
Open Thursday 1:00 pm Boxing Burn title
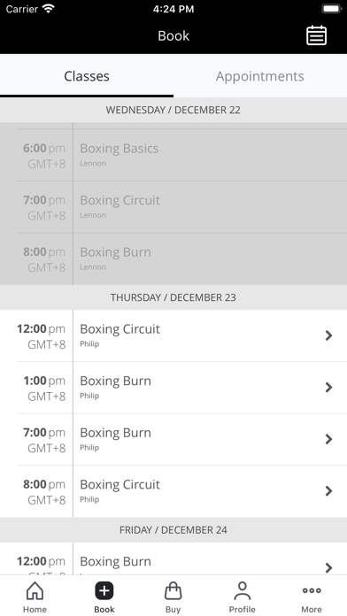pos(116,381)
